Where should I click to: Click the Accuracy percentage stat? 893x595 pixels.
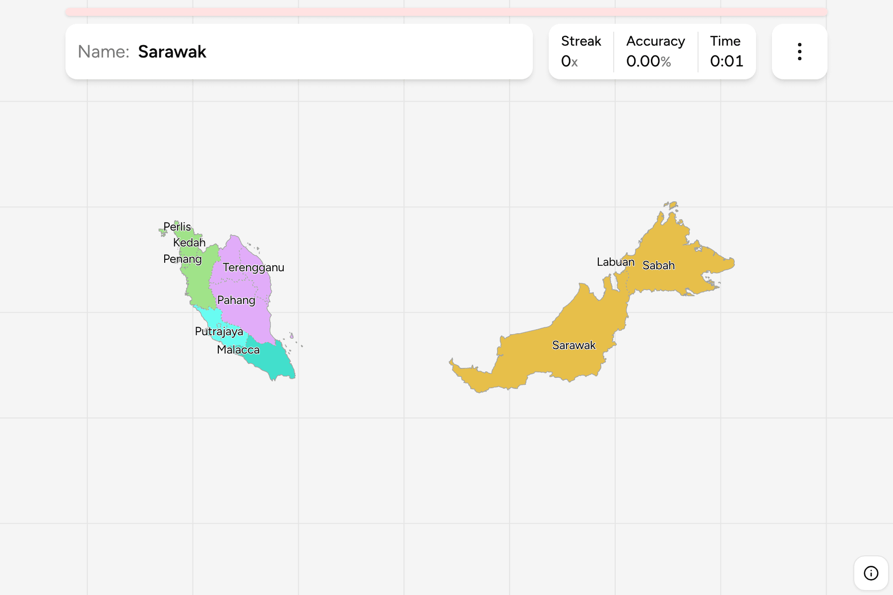click(655, 52)
